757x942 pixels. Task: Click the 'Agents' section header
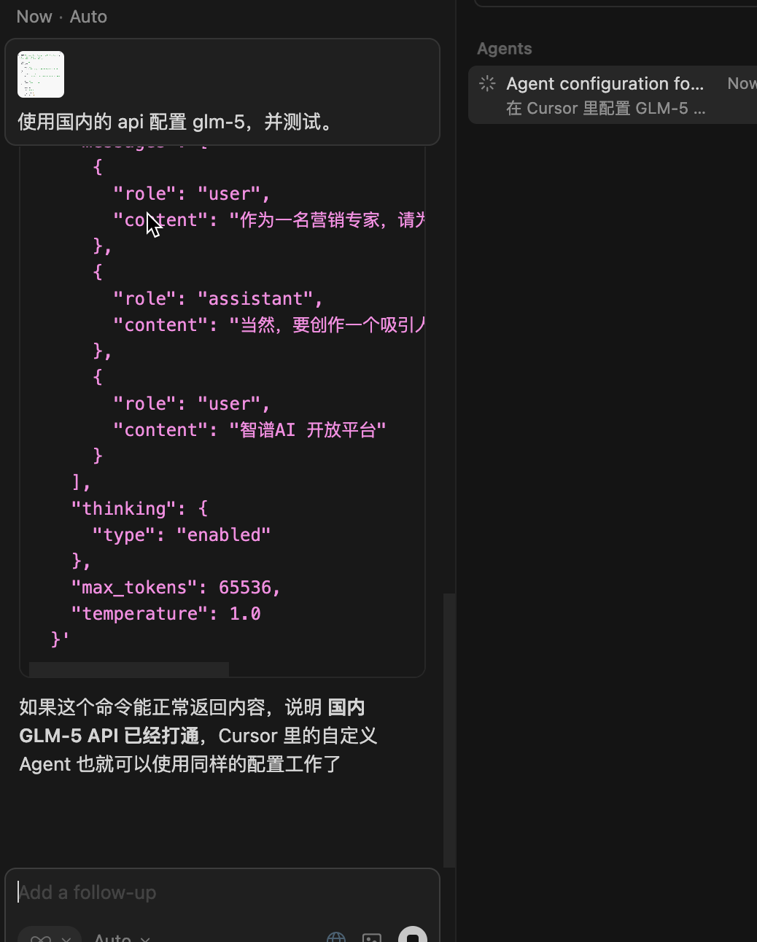click(x=504, y=48)
